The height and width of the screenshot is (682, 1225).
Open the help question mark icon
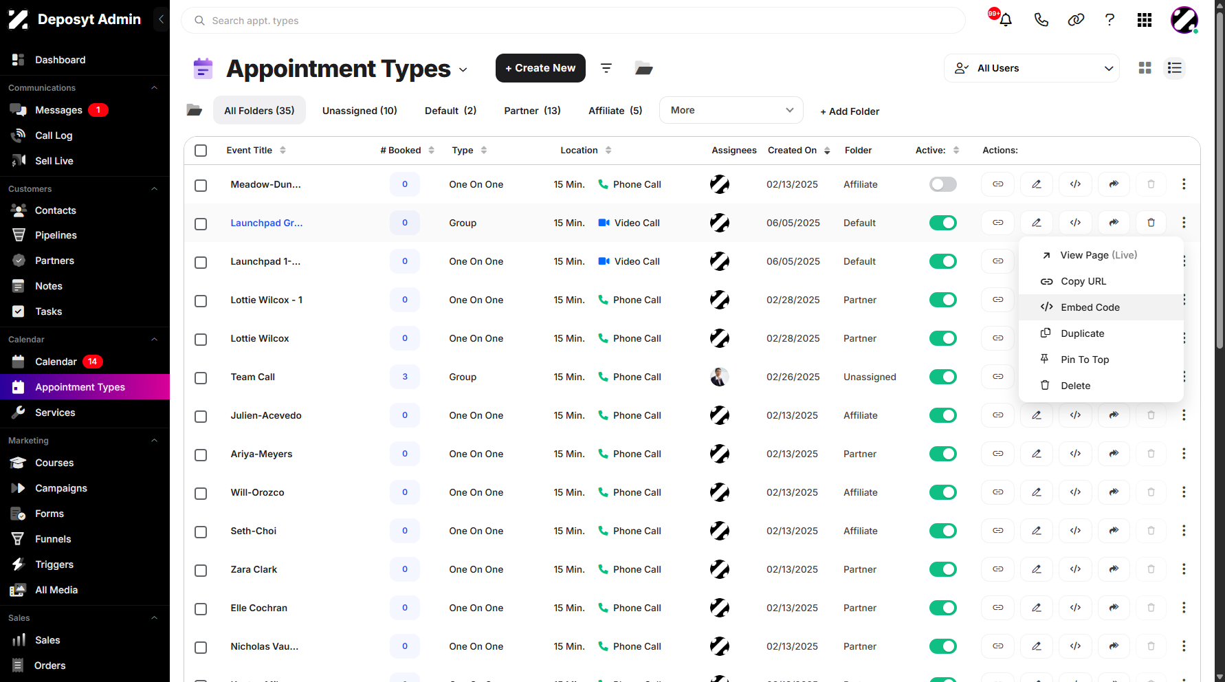(x=1110, y=20)
